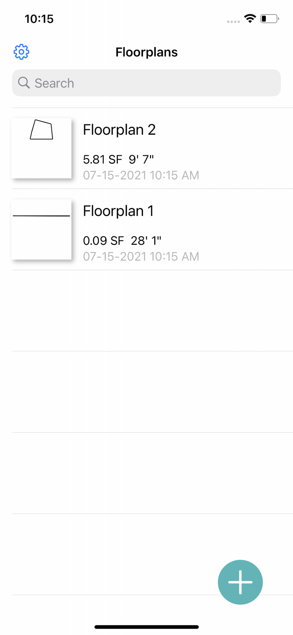Tap the Floorplans screen title
This screenshot has width=293, height=635.
tap(146, 52)
